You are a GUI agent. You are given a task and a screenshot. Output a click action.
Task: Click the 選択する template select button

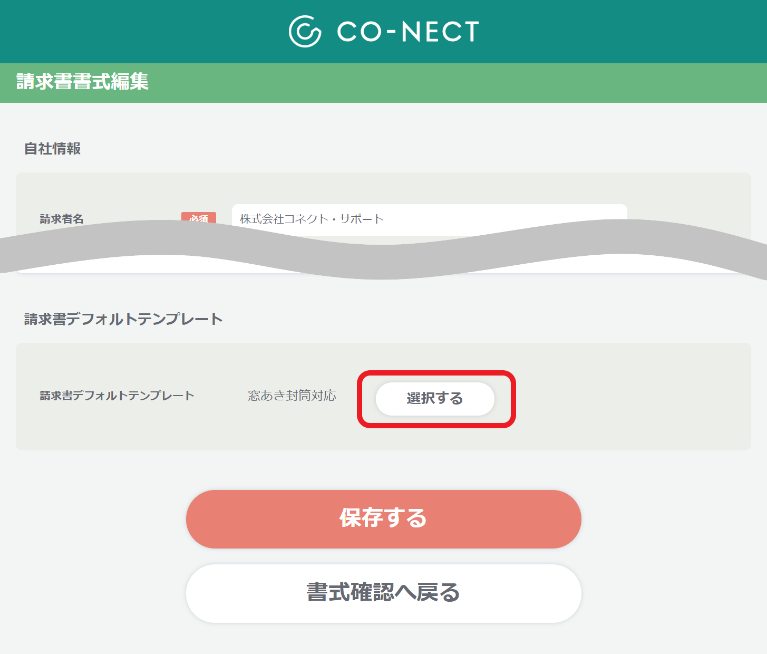click(x=435, y=399)
